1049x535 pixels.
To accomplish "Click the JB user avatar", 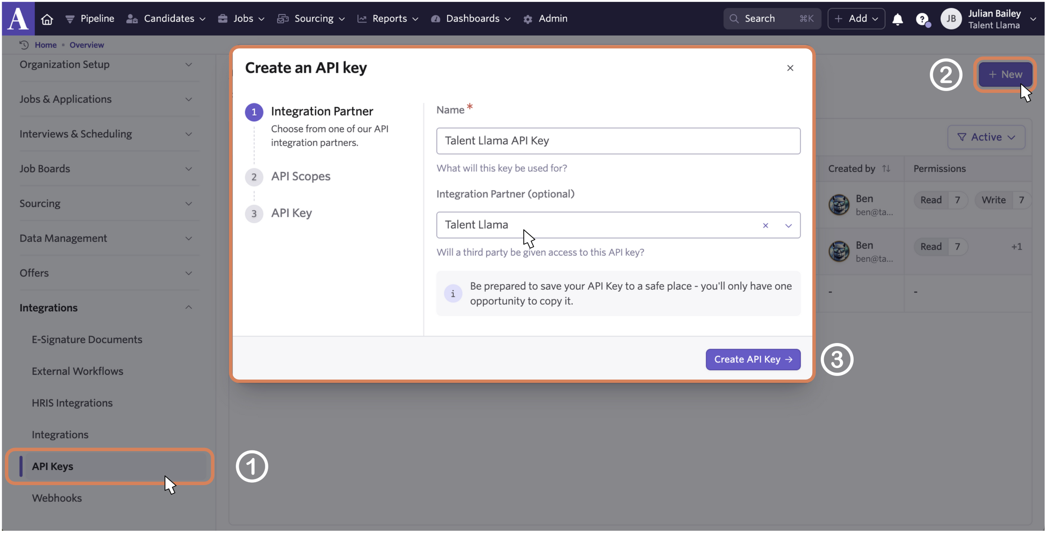I will [951, 19].
